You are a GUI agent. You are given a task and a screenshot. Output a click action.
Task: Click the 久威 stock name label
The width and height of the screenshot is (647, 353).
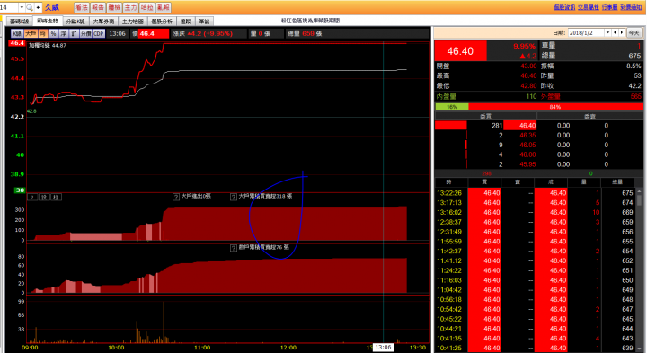(x=52, y=7)
